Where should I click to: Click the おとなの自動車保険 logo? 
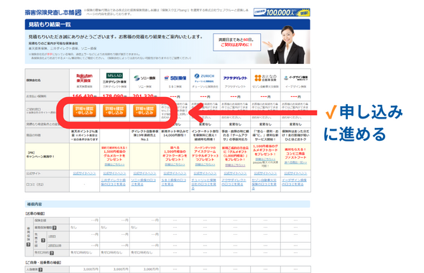265,78
